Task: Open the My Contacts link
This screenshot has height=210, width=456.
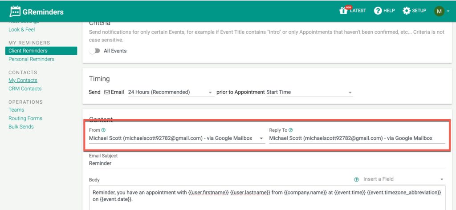Action: click(x=23, y=81)
